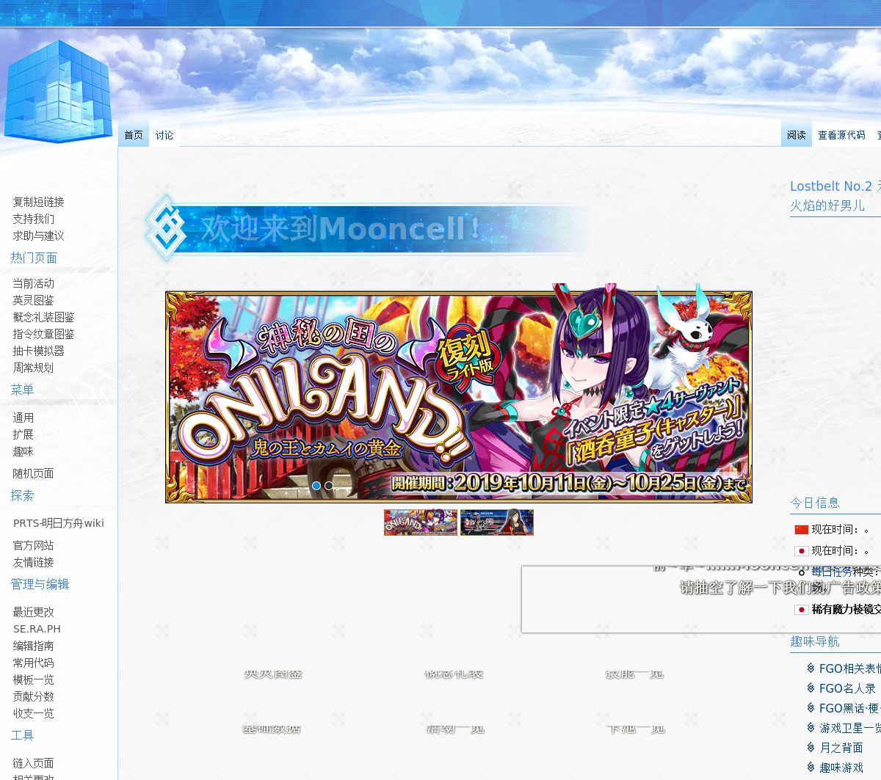Visit the 官方网站 link
The image size is (881, 780).
(x=33, y=545)
